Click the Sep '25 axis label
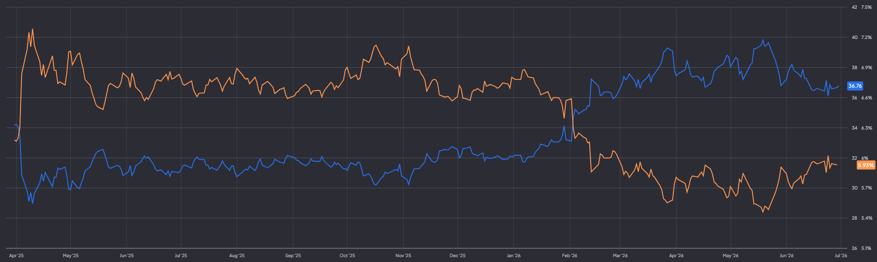 point(293,256)
